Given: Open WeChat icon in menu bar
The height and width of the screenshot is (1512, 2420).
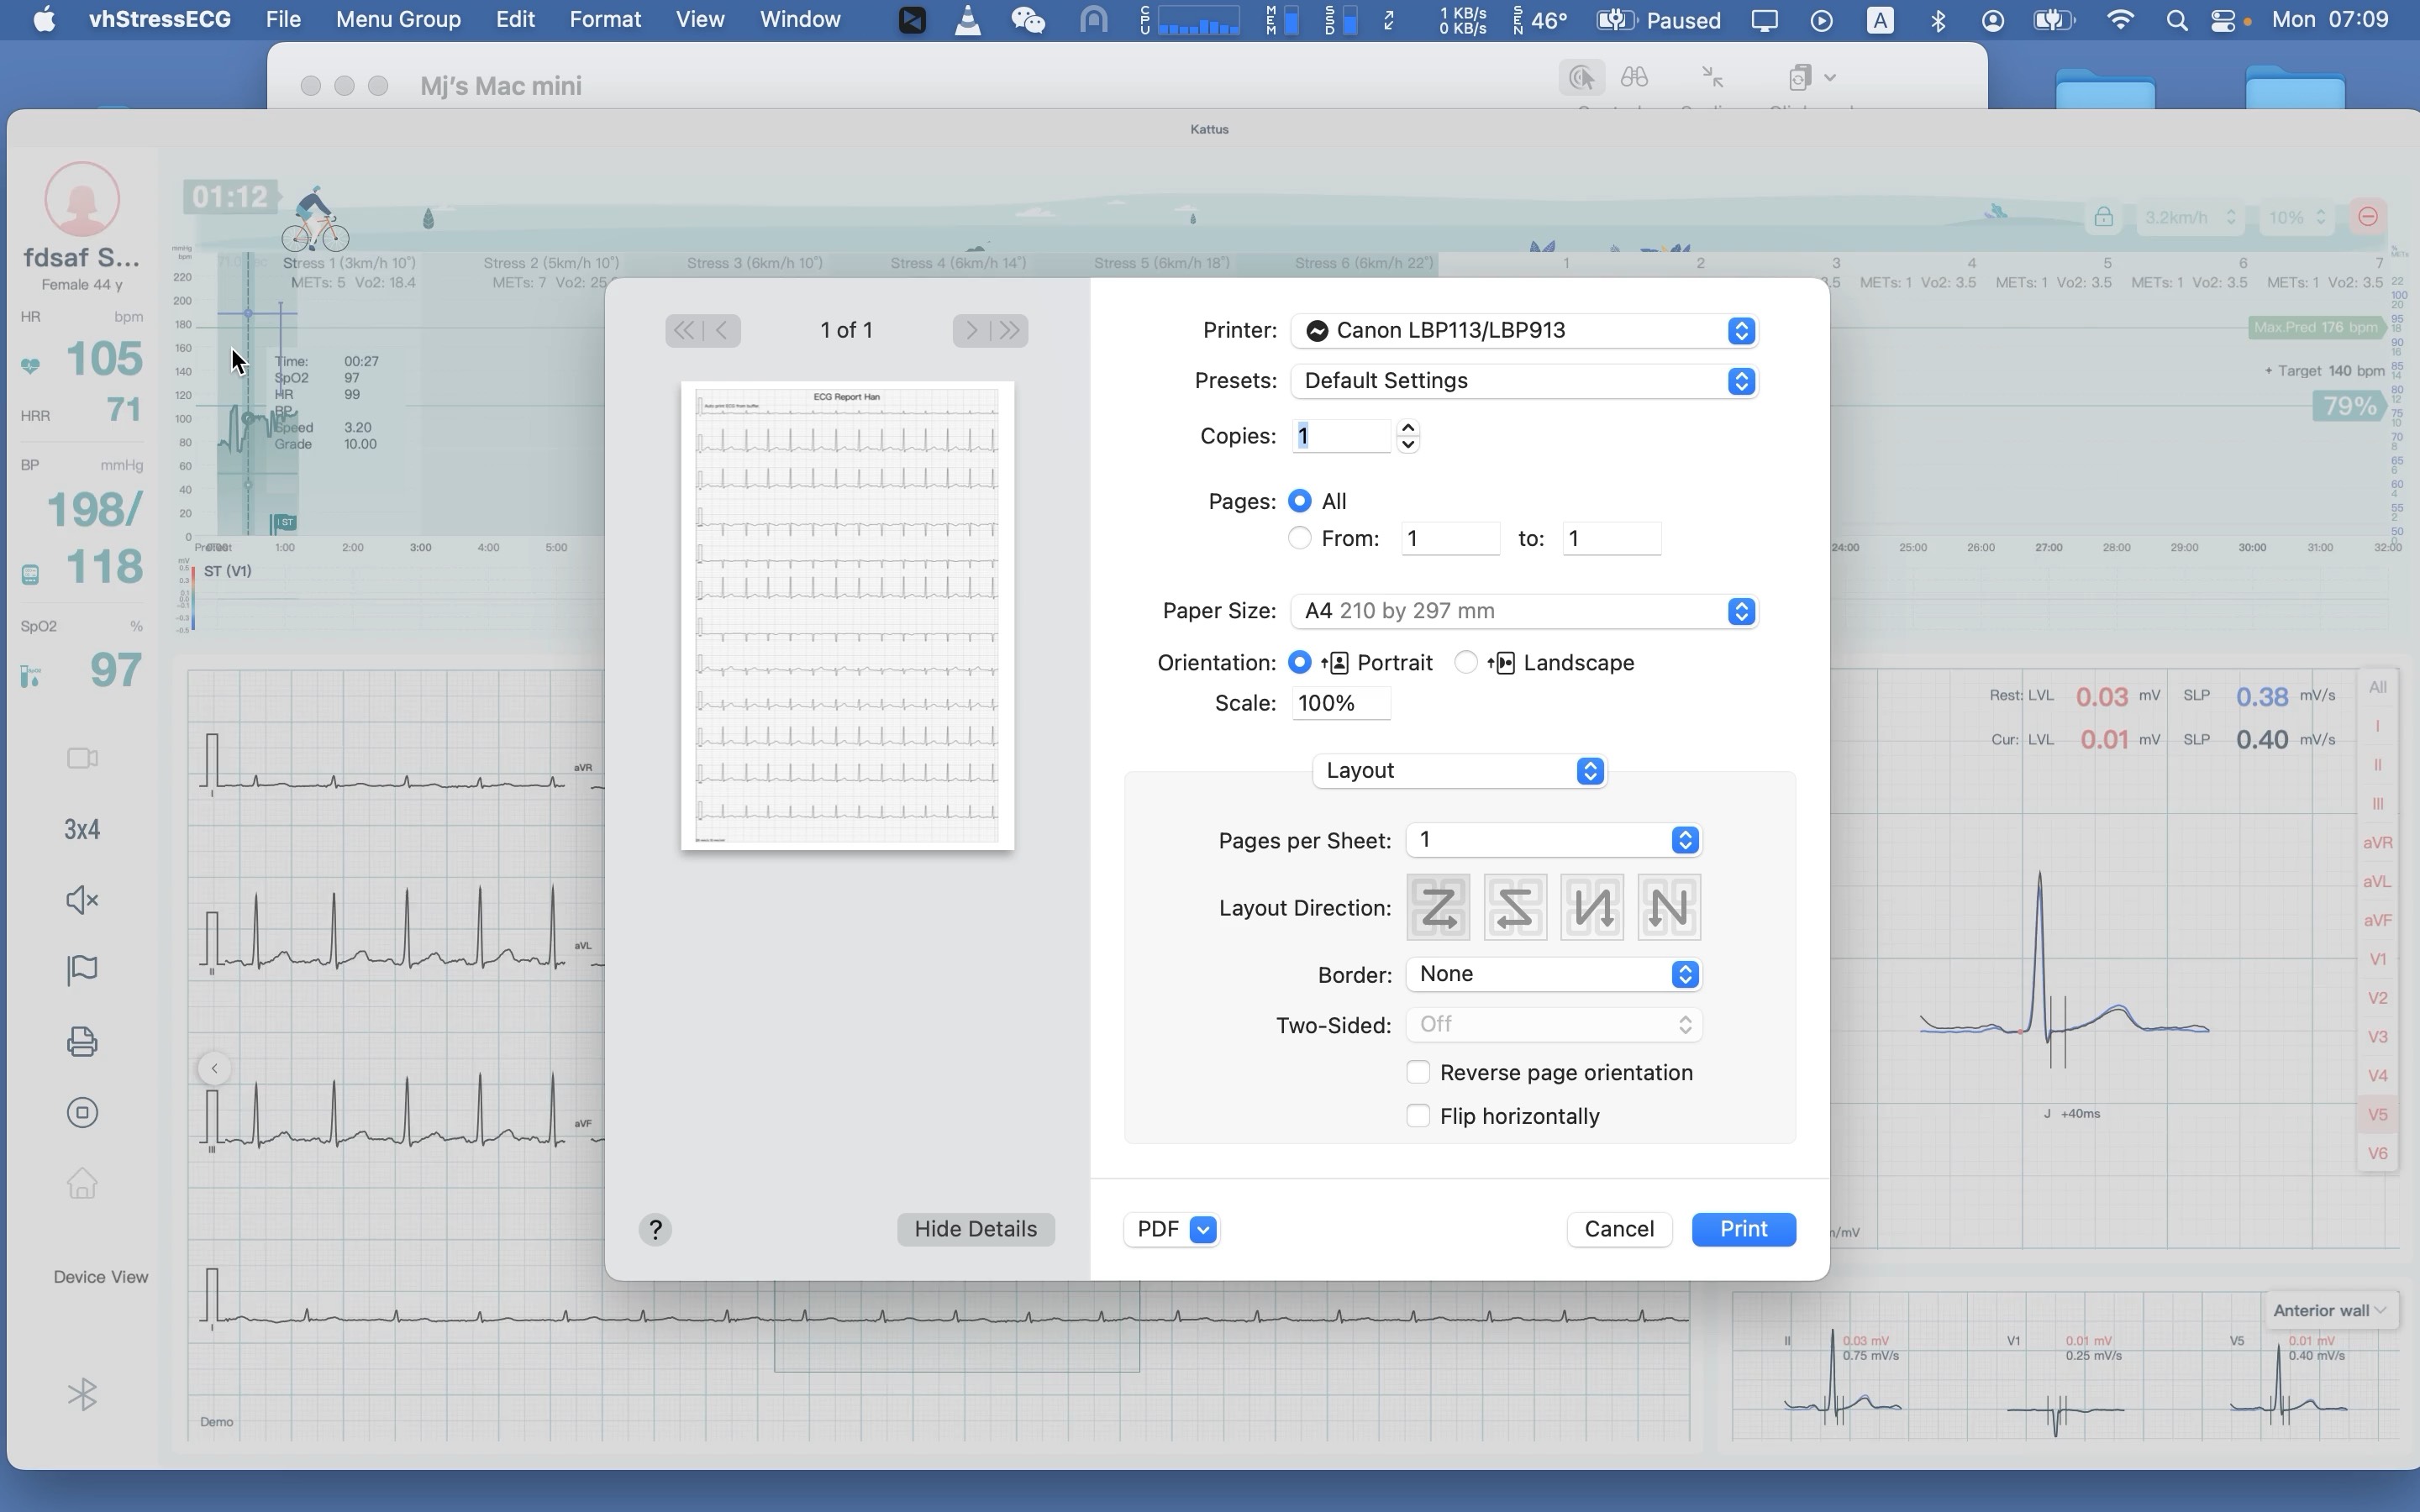Looking at the screenshot, I should point(1027,20).
